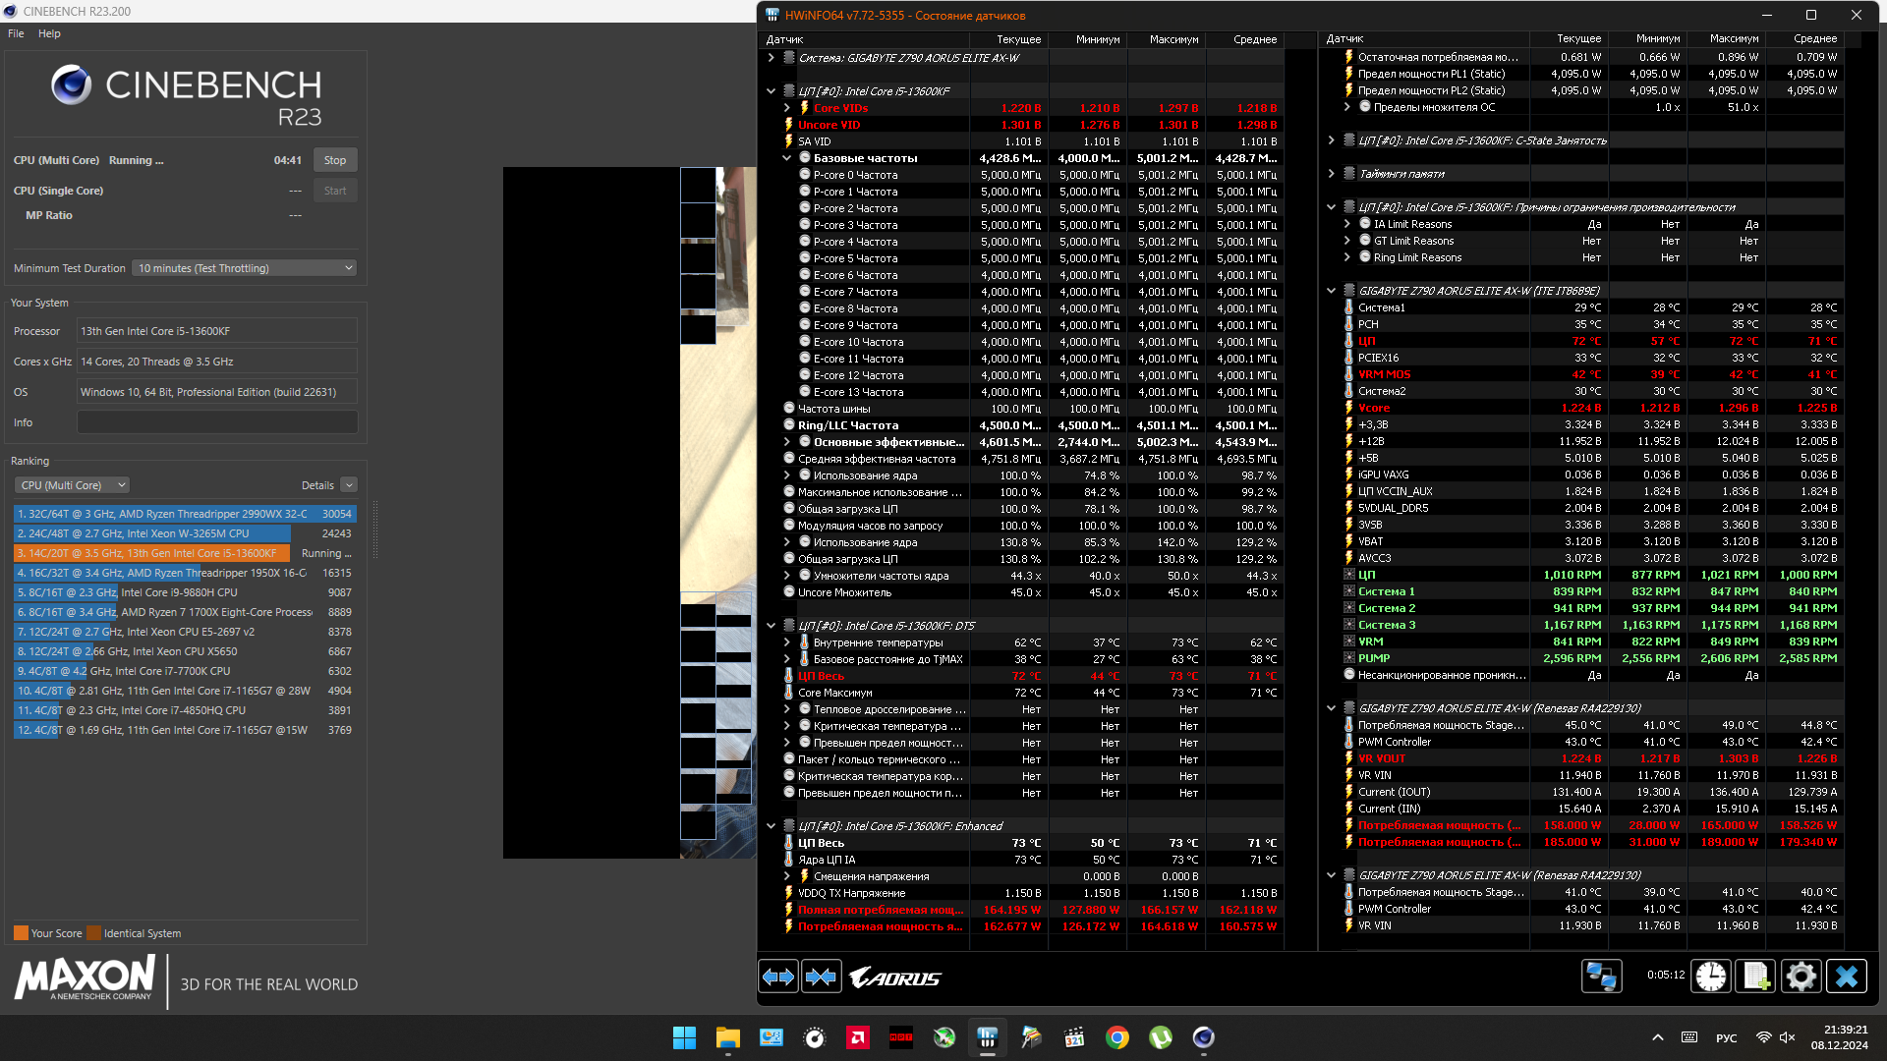This screenshot has width=1887, height=1061.
Task: Open HWiNFO remote network monitoring icon
Action: pyautogui.click(x=1601, y=977)
